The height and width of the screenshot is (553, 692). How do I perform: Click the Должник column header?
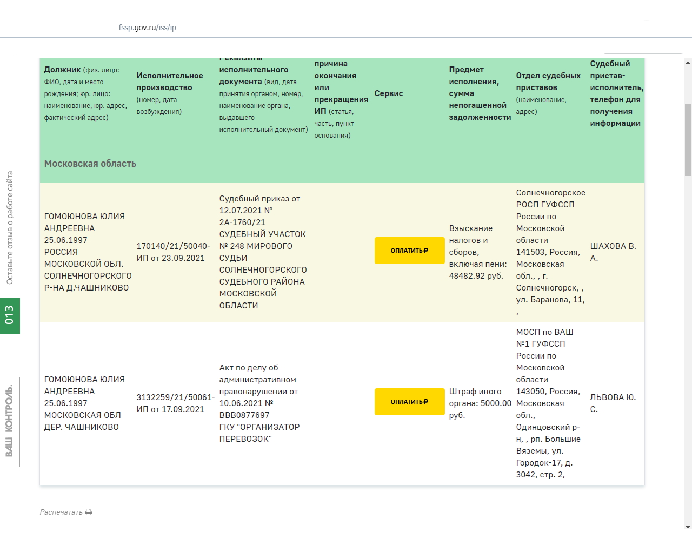pos(62,70)
